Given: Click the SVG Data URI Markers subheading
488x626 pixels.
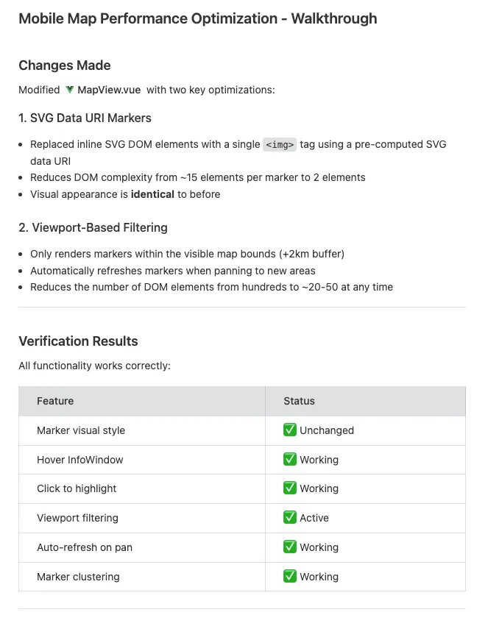Looking at the screenshot, I should coord(85,118).
